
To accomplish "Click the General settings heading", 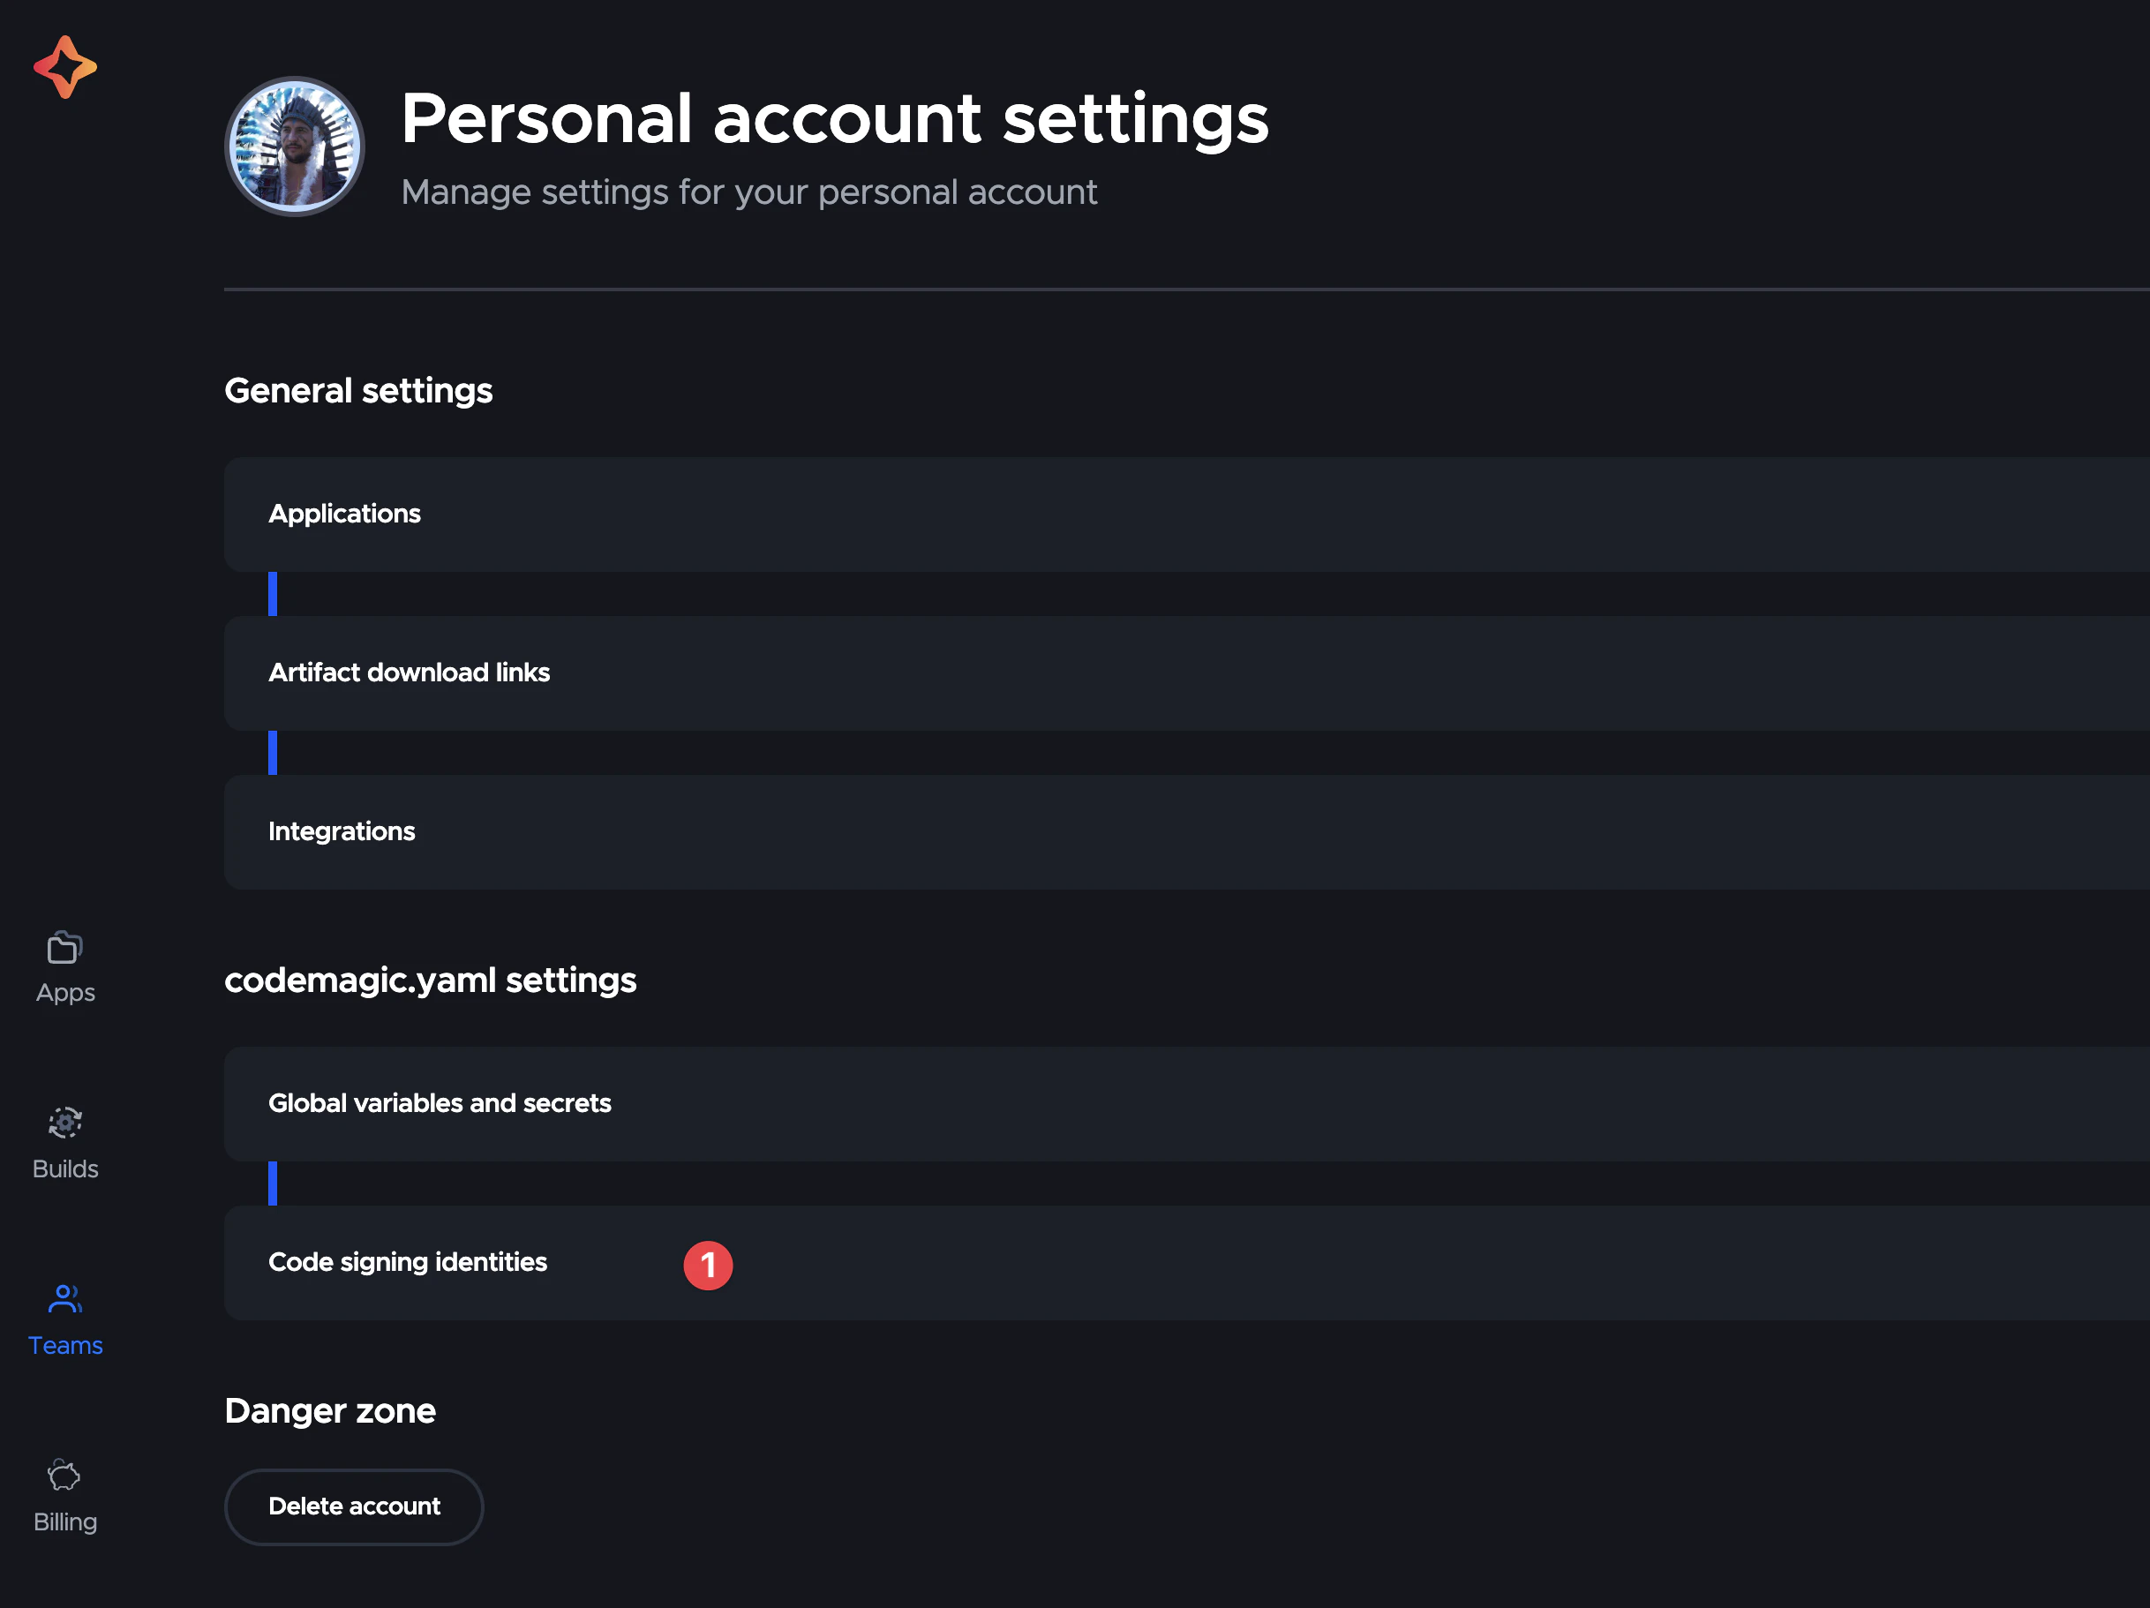I will 358,391.
